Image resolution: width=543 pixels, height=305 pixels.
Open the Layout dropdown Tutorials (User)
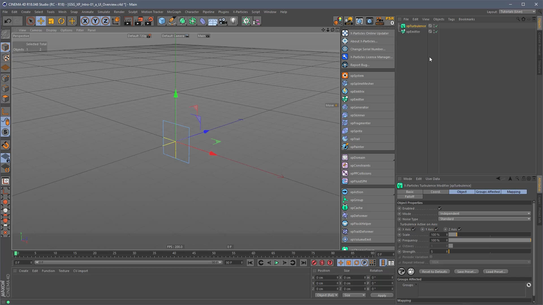click(x=517, y=12)
